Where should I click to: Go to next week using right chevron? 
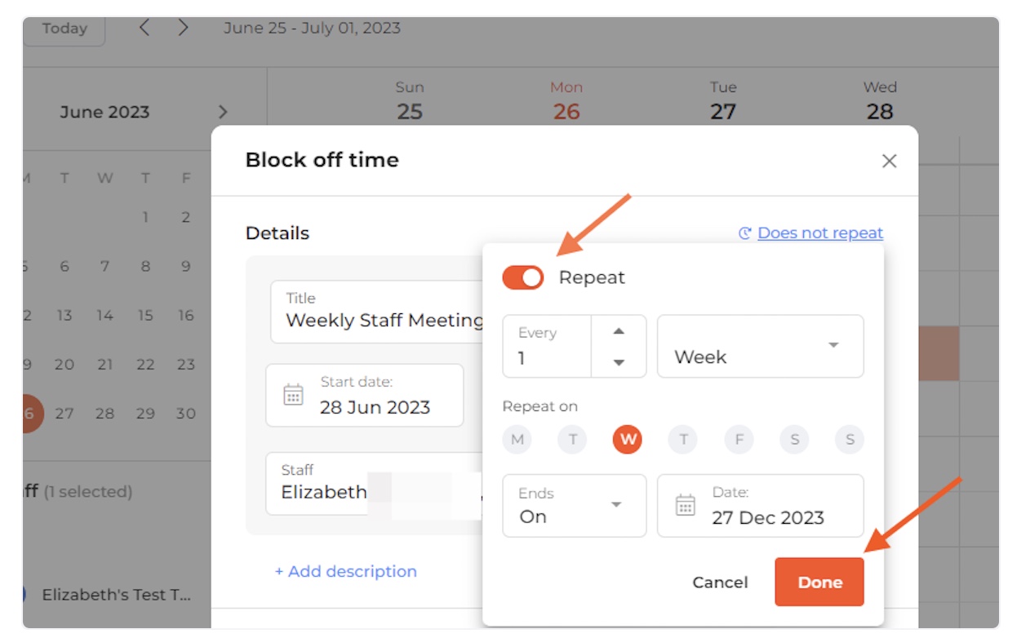click(x=184, y=28)
